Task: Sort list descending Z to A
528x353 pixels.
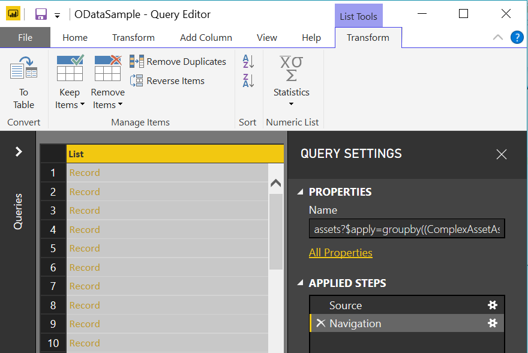Action: 248,80
